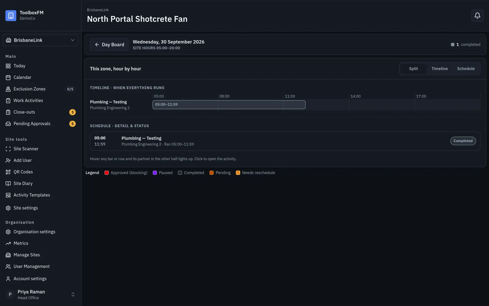Click the Approved (blocking) red legend swatch
The height and width of the screenshot is (306, 489).
coord(107,173)
